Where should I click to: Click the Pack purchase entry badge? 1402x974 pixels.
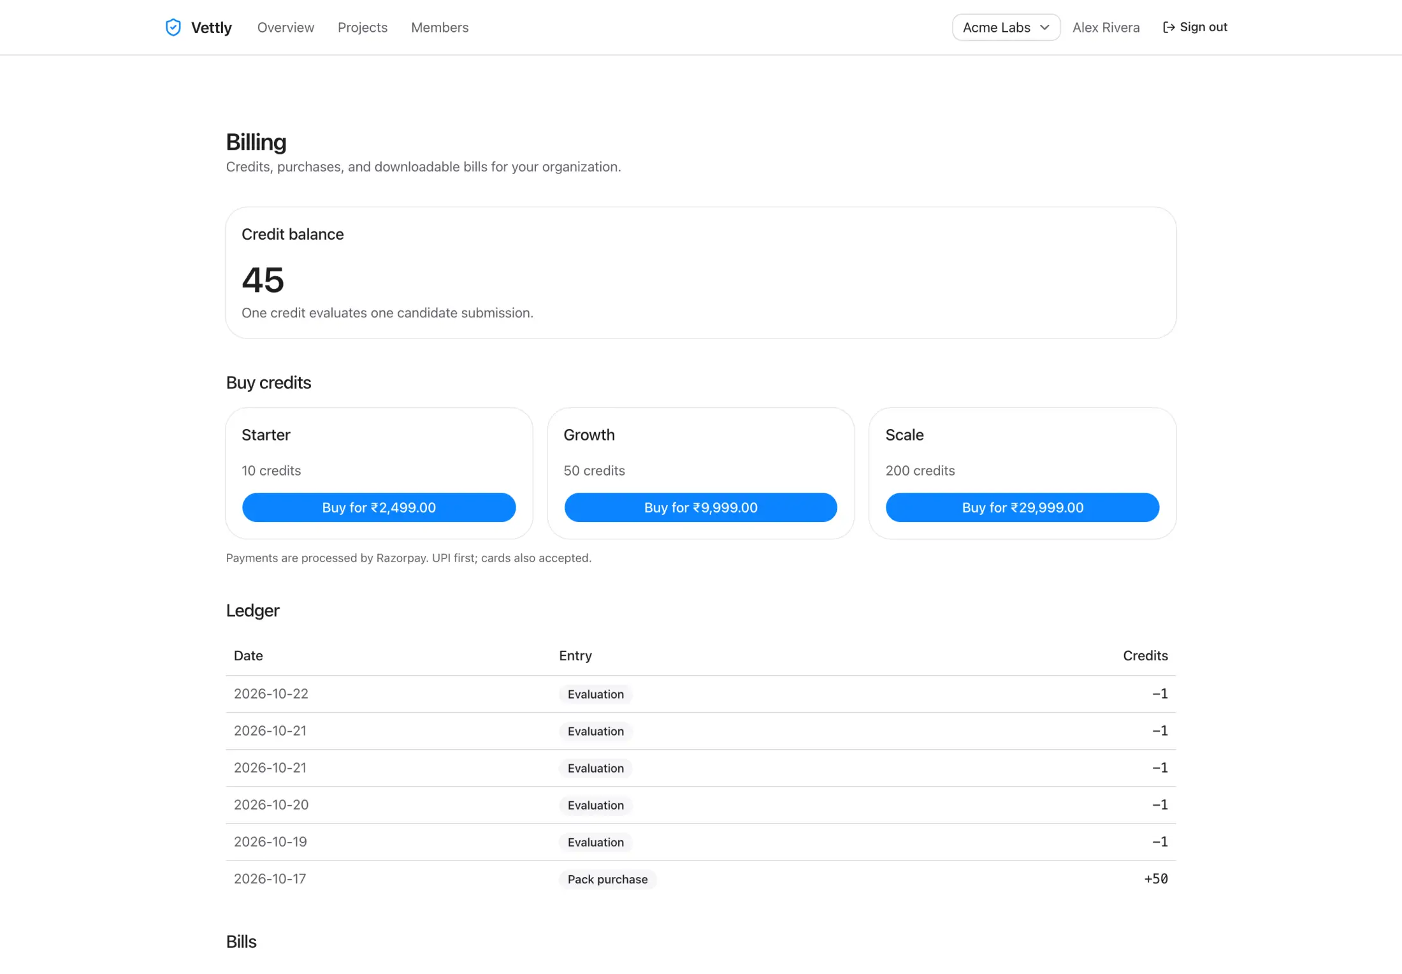point(607,879)
